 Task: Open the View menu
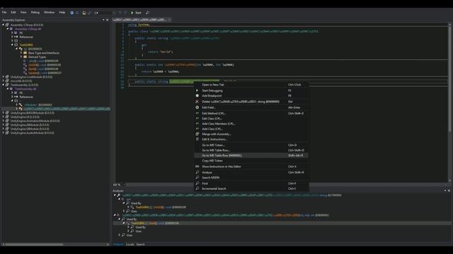tap(23, 13)
